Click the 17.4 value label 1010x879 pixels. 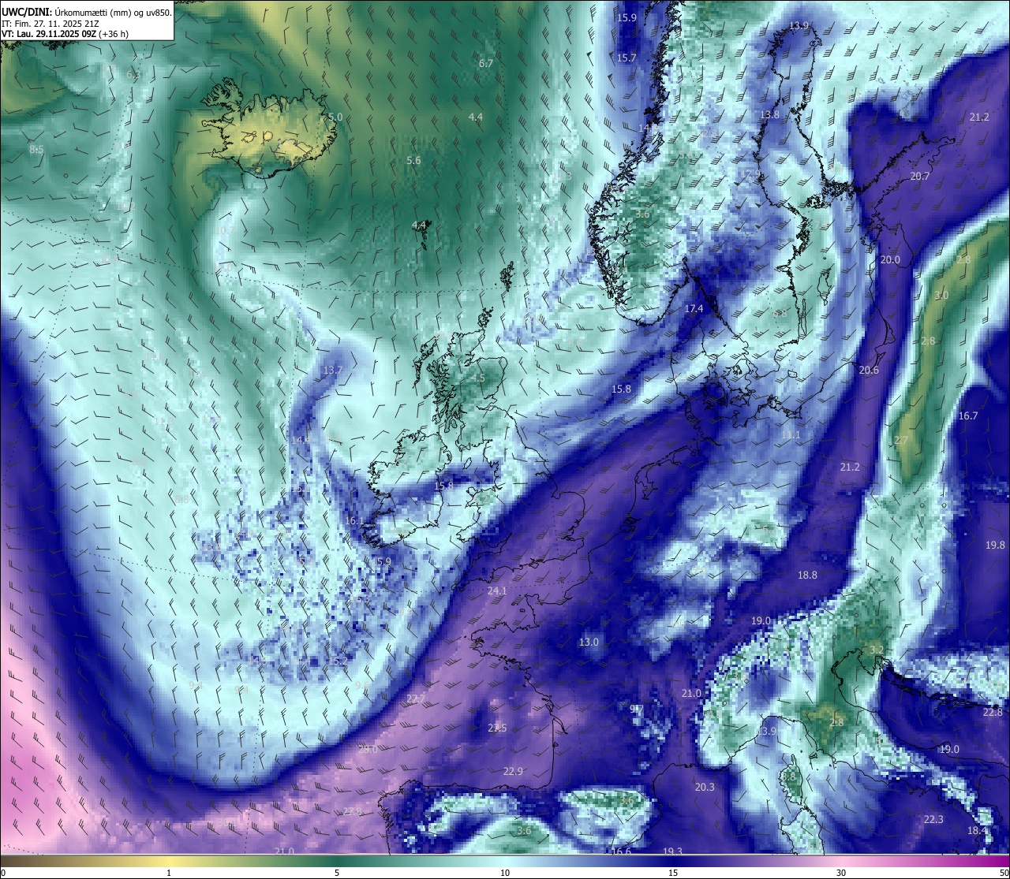coord(694,308)
